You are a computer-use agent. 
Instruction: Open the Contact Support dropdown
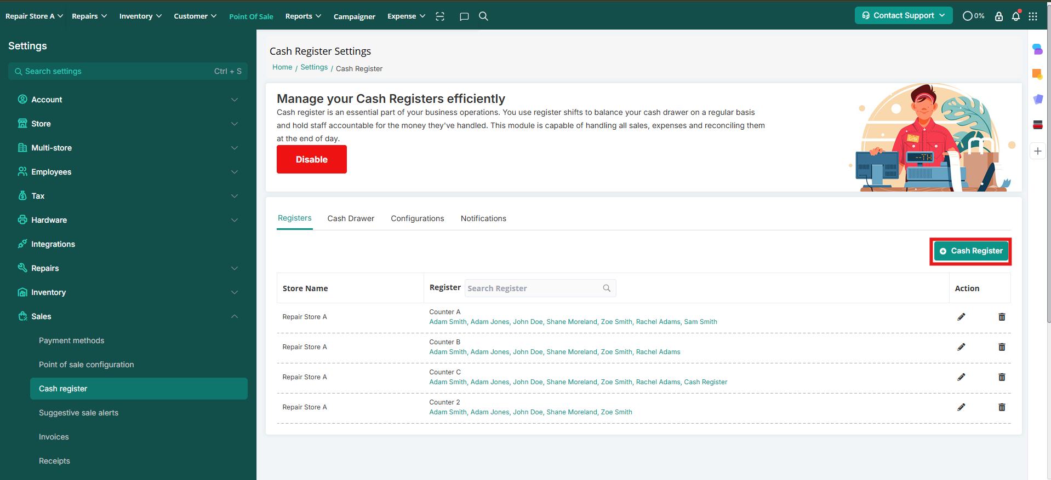(x=903, y=15)
